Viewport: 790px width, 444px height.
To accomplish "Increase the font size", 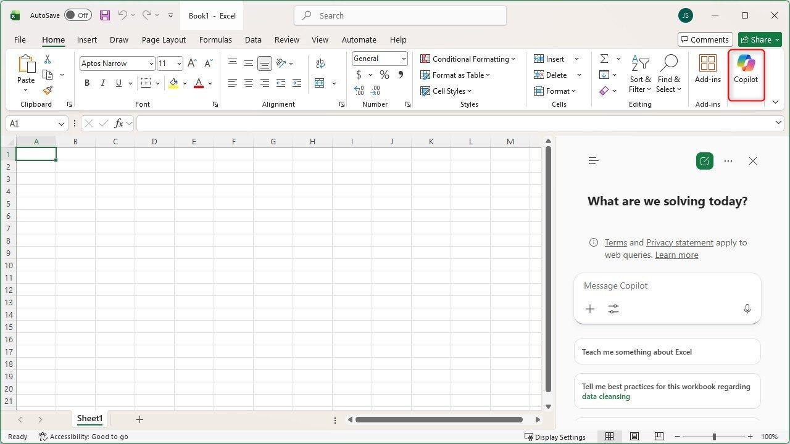I will [x=192, y=64].
